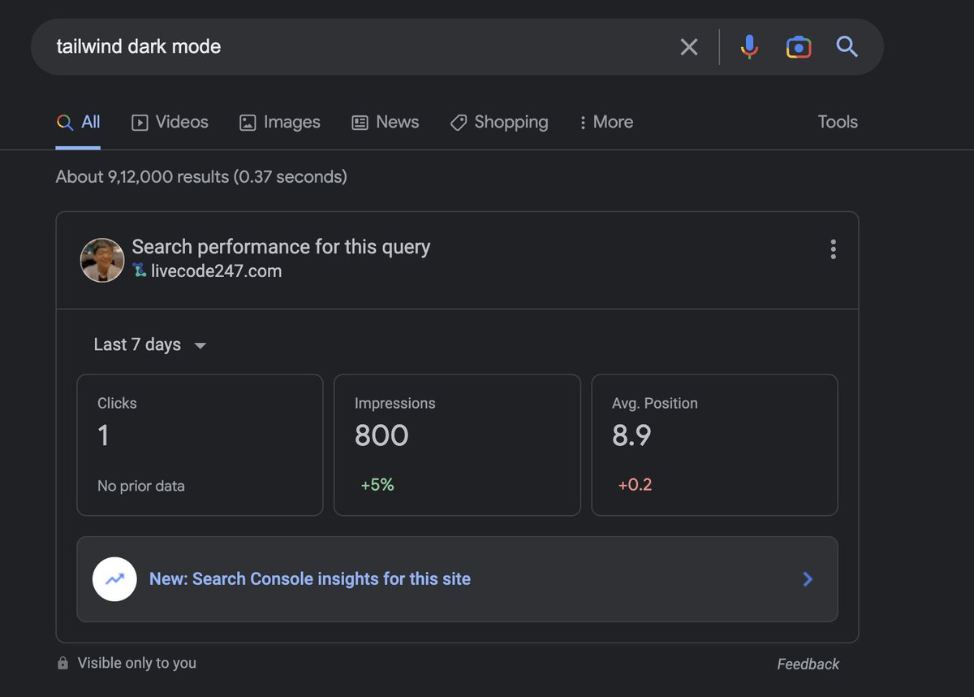Click the '+0.2' position change value
The width and height of the screenshot is (974, 697).
point(635,485)
